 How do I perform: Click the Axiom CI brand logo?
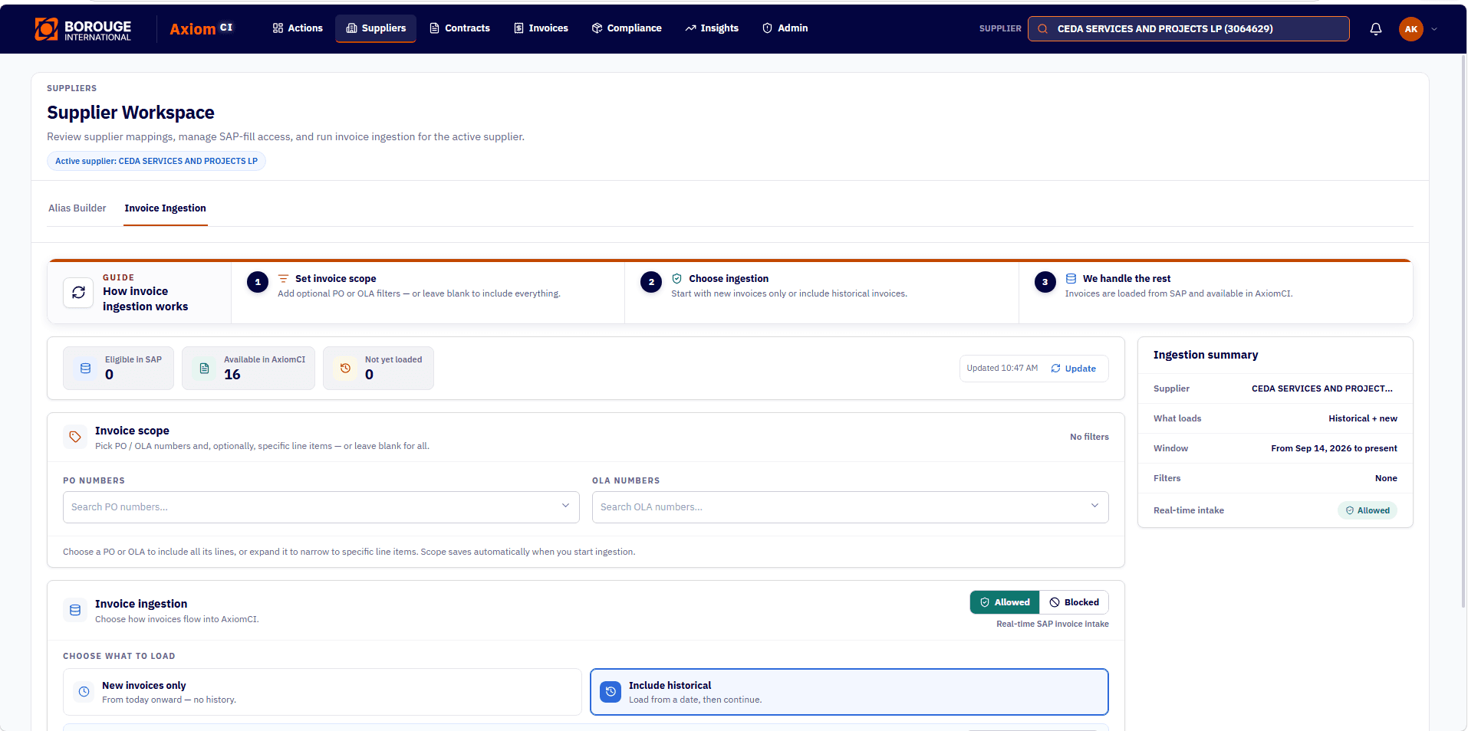click(201, 29)
